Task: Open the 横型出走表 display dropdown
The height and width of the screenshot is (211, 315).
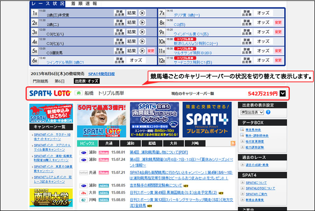Action: tap(252, 112)
